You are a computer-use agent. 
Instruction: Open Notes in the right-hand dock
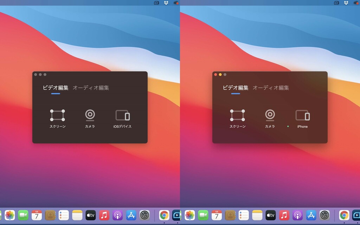[x=257, y=216]
